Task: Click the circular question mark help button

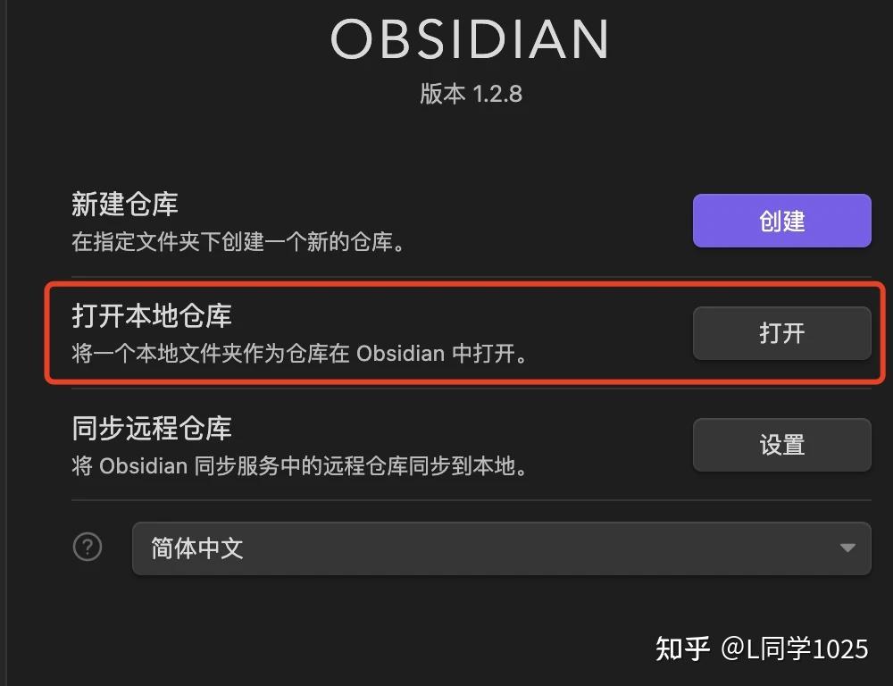Action: click(88, 548)
